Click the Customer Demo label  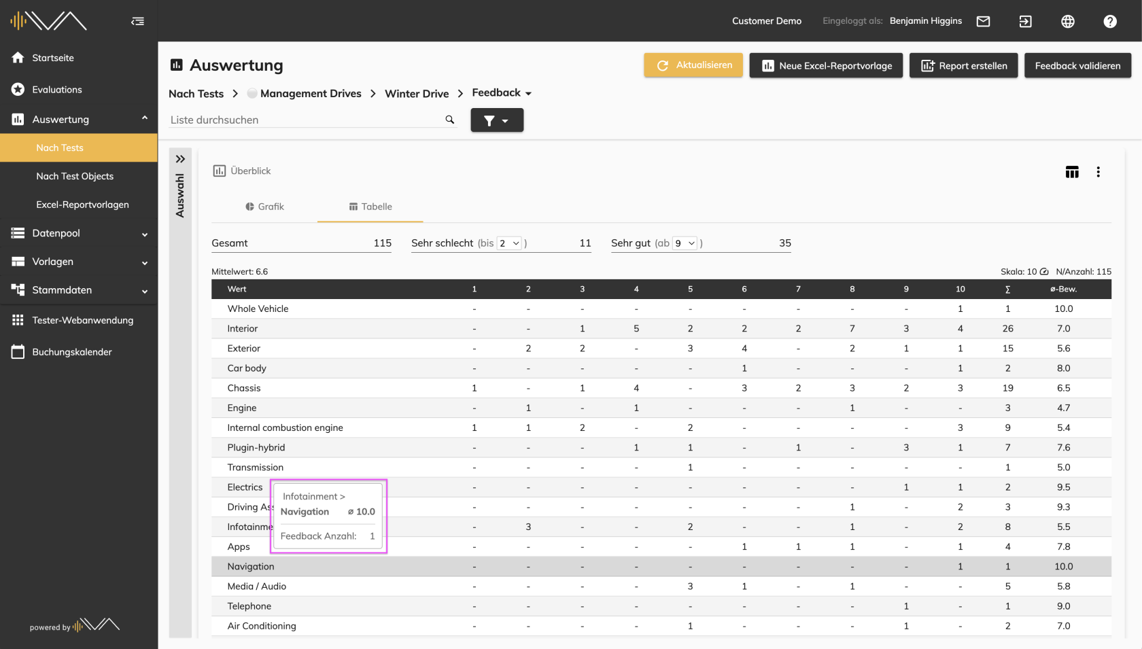(767, 21)
